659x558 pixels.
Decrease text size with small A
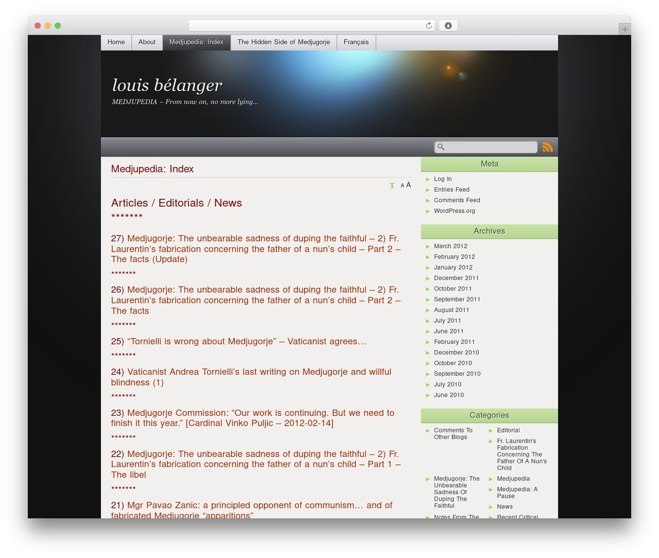pos(402,186)
